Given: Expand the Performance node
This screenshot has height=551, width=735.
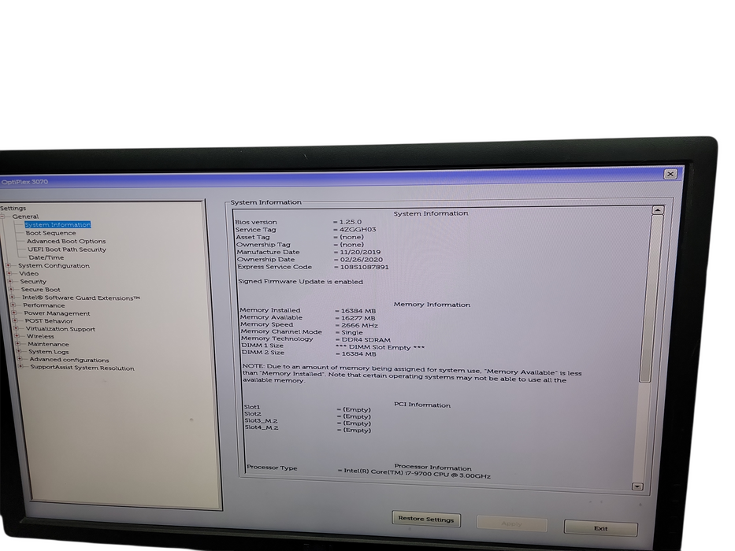Looking at the screenshot, I should 13,305.
